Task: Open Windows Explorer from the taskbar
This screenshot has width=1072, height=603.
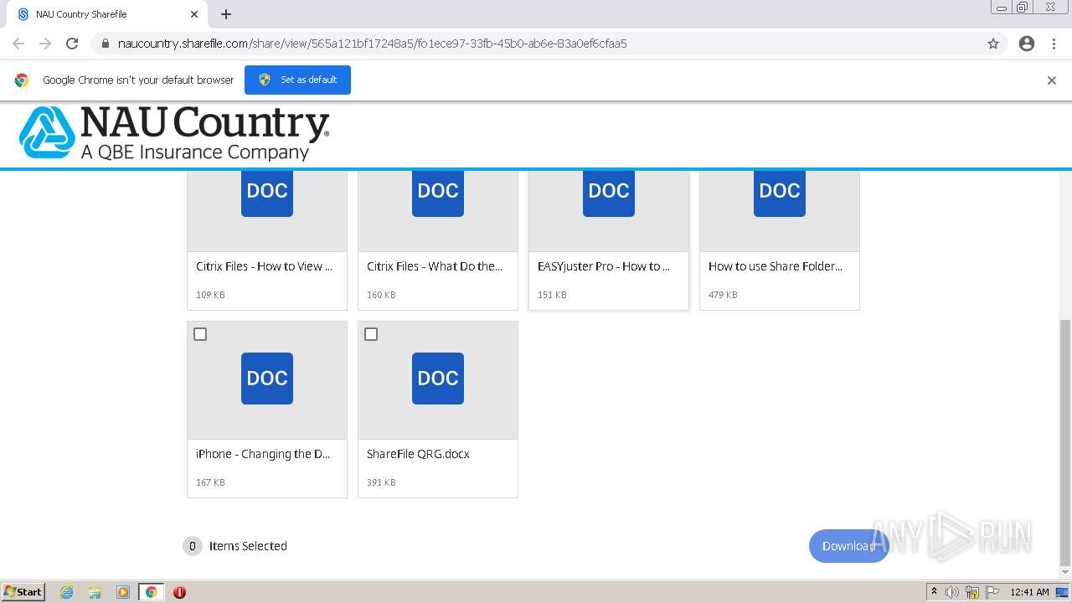Action: [x=95, y=592]
